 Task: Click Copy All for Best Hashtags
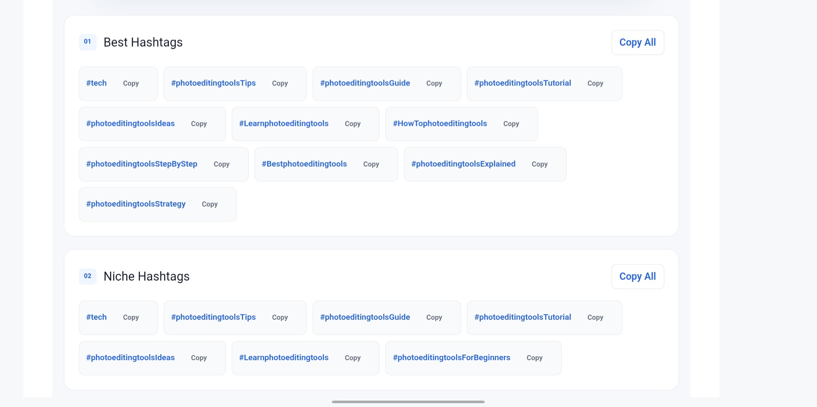tap(637, 43)
